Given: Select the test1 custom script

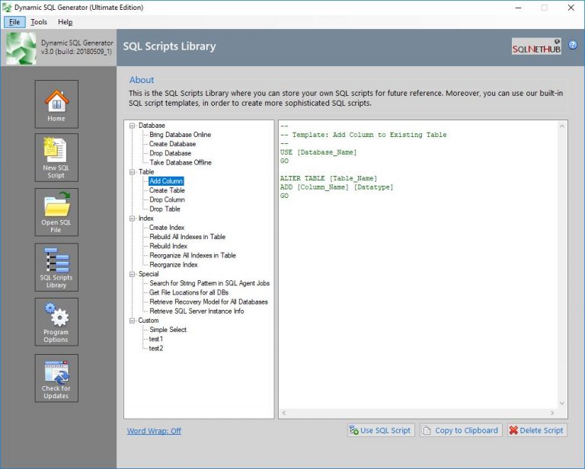Looking at the screenshot, I should tap(156, 339).
